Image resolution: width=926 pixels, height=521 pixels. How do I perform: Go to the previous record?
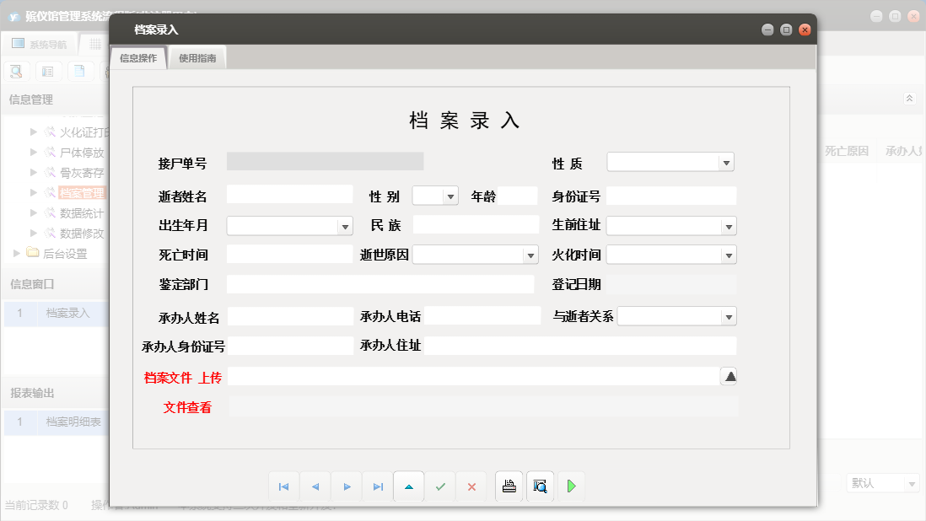tap(315, 486)
